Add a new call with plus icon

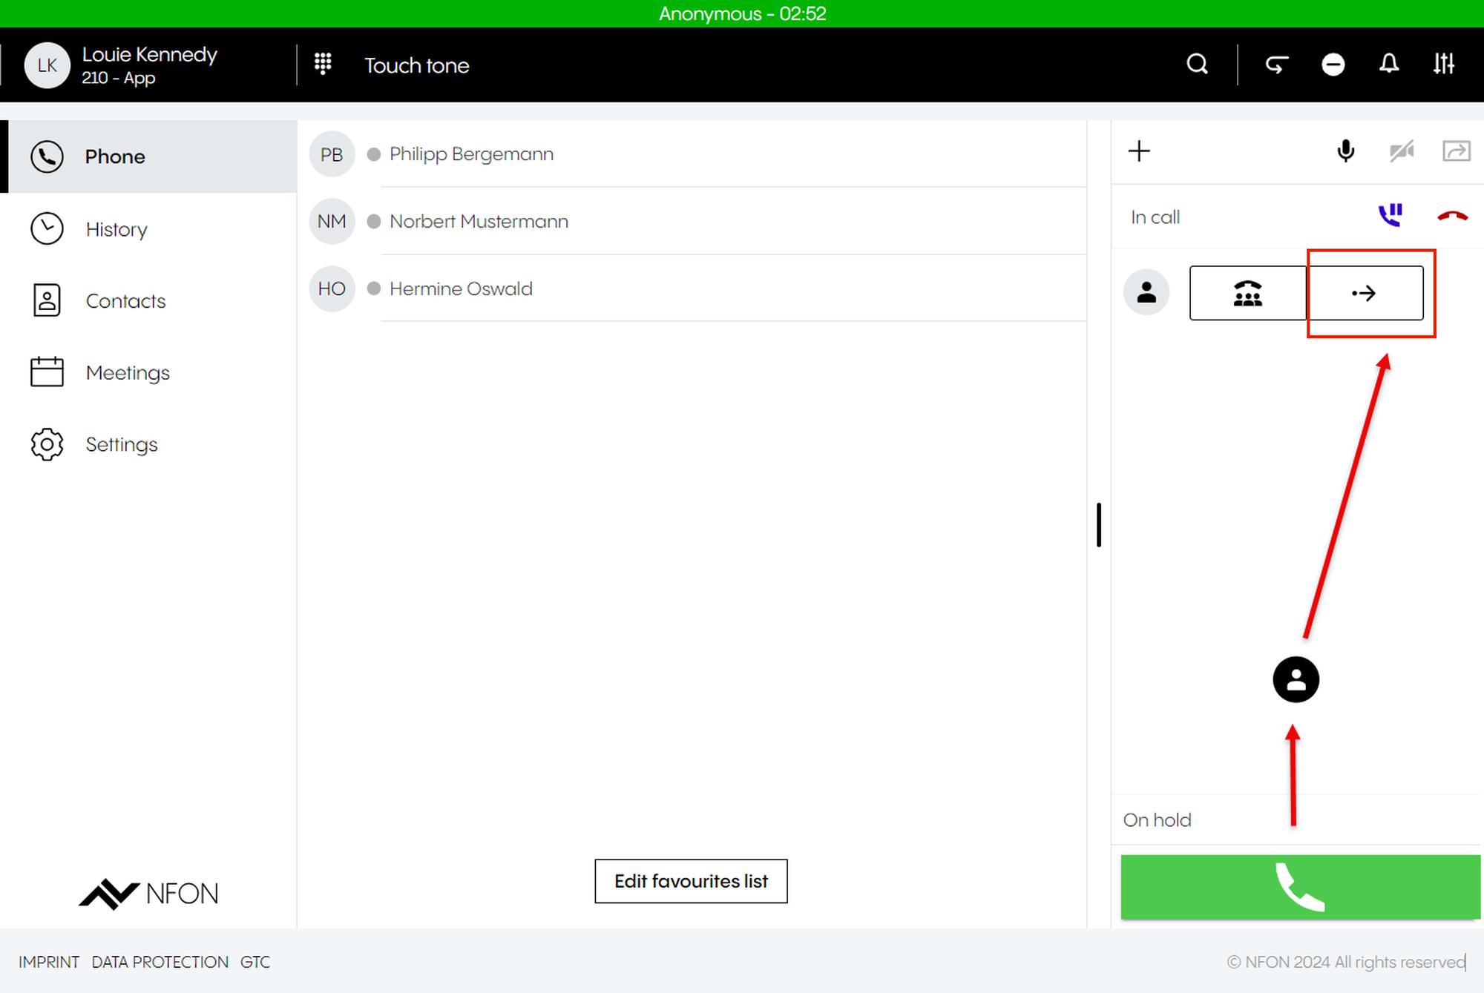tap(1139, 151)
